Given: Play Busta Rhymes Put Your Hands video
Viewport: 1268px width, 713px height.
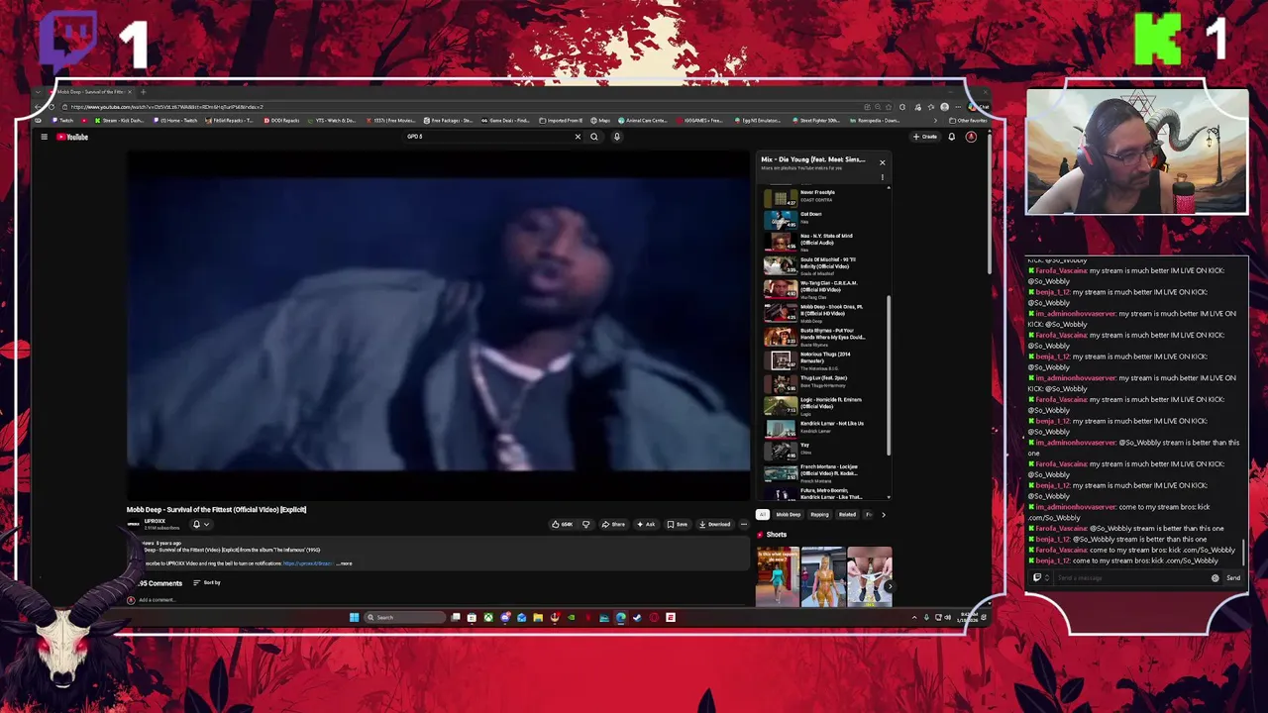Looking at the screenshot, I should tap(822, 337).
